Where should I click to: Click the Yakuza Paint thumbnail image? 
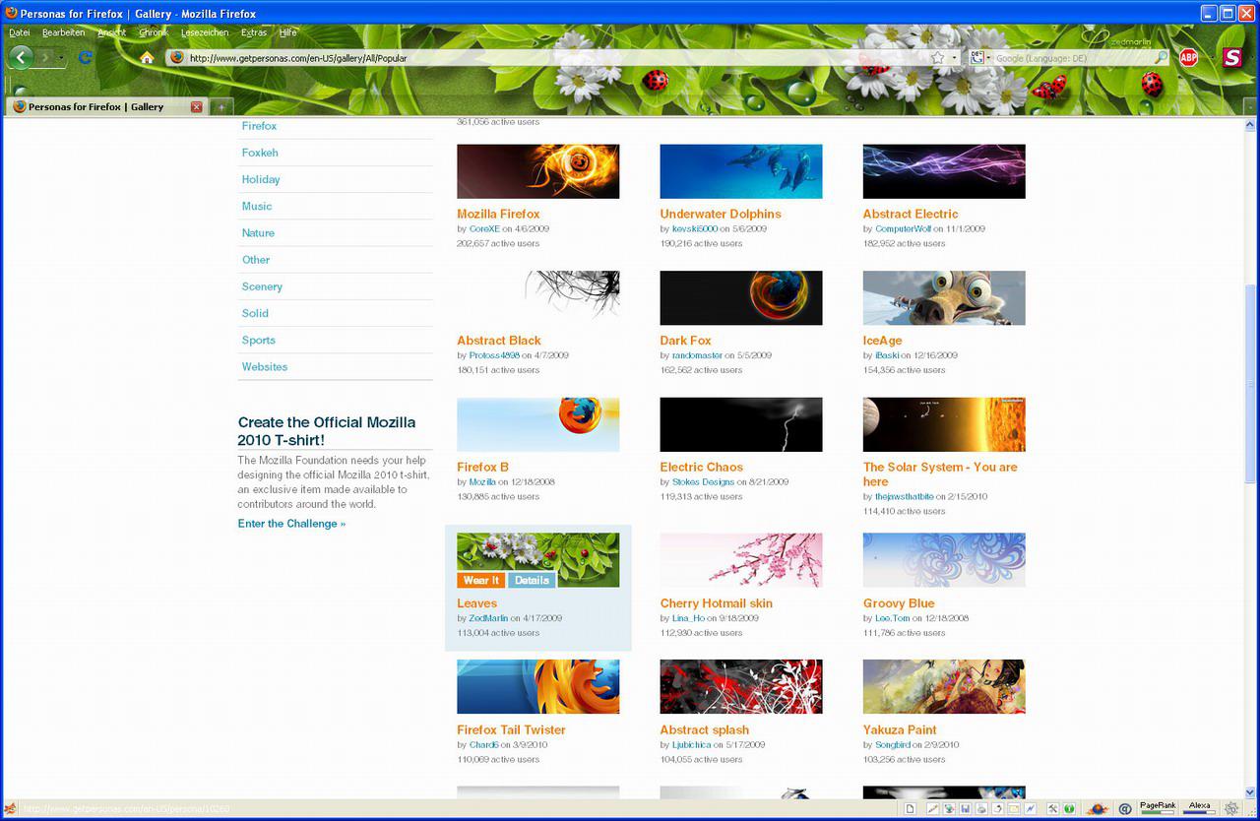[x=944, y=686]
